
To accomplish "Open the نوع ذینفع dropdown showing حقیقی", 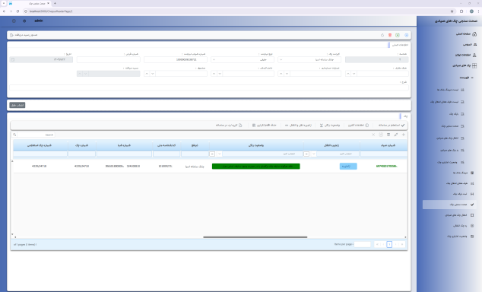I will (243, 59).
